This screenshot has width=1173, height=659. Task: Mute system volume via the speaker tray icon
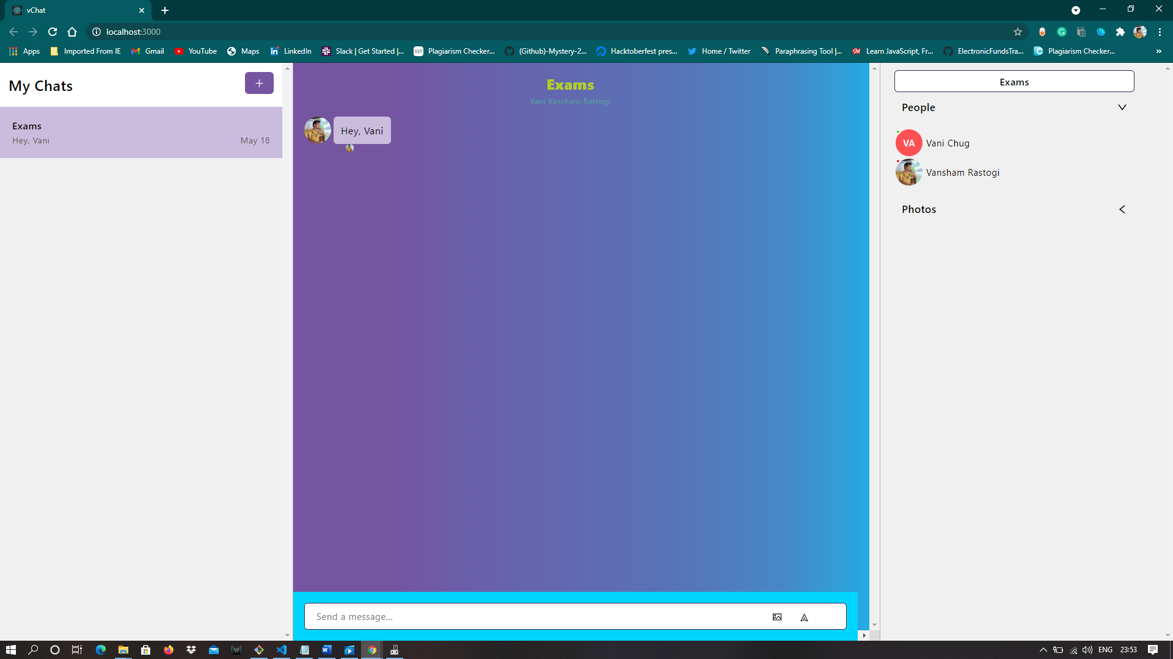(1089, 650)
